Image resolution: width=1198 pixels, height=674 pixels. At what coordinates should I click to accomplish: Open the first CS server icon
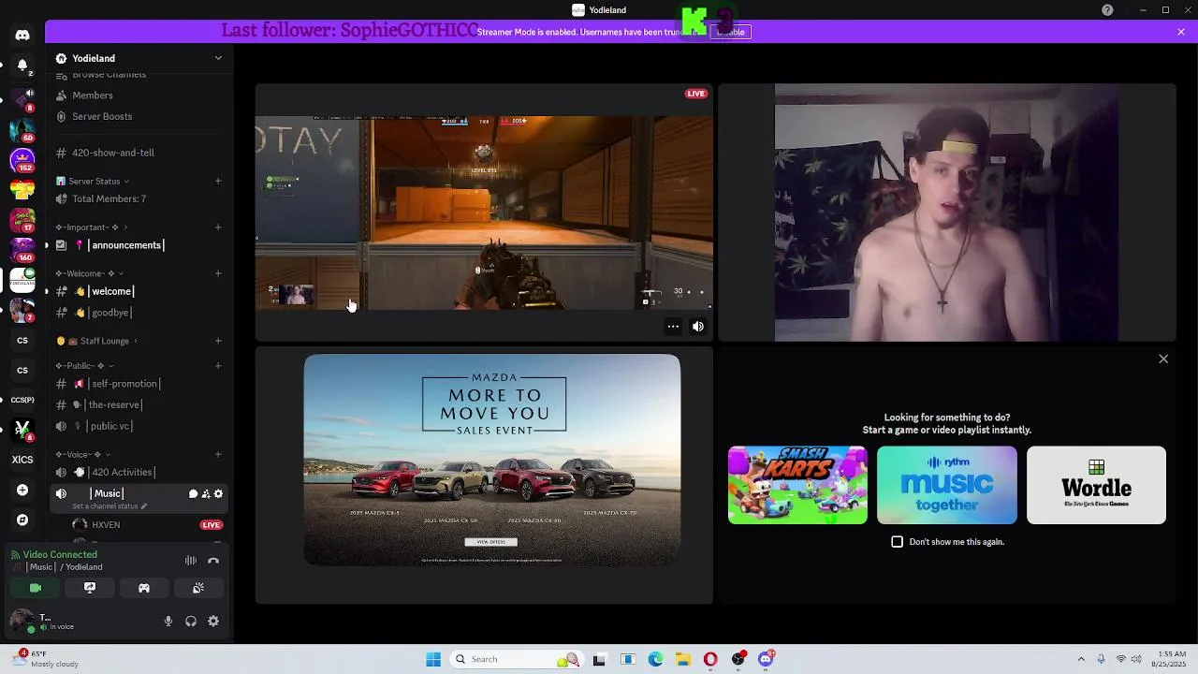point(22,341)
